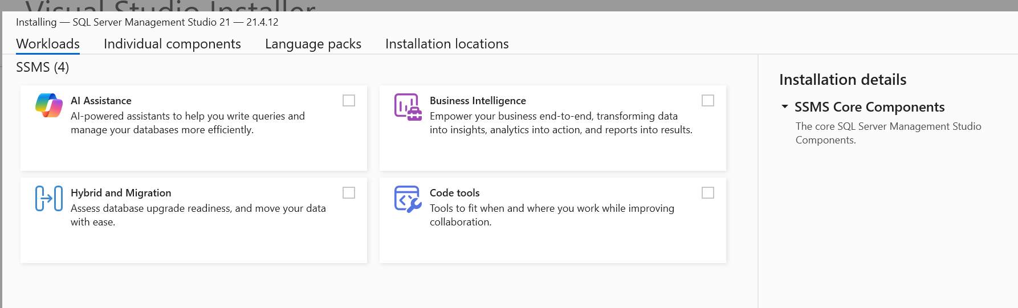This screenshot has width=1018, height=308.
Task: Click the AI Assistance Copilot icon
Action: 49,105
